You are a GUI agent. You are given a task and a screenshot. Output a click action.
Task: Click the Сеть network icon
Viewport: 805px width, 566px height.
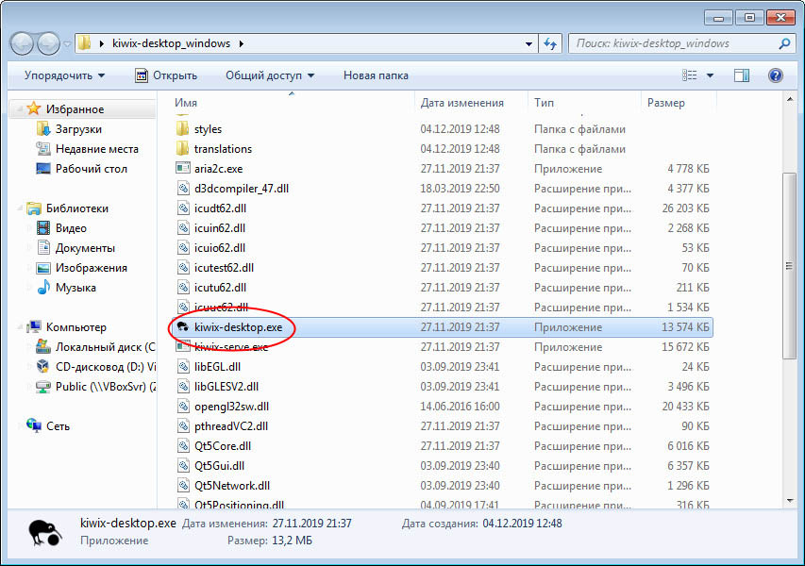34,425
